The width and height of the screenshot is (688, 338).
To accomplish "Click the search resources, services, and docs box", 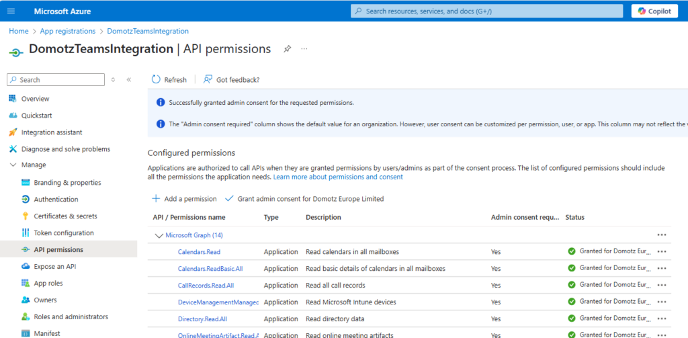I will (486, 11).
